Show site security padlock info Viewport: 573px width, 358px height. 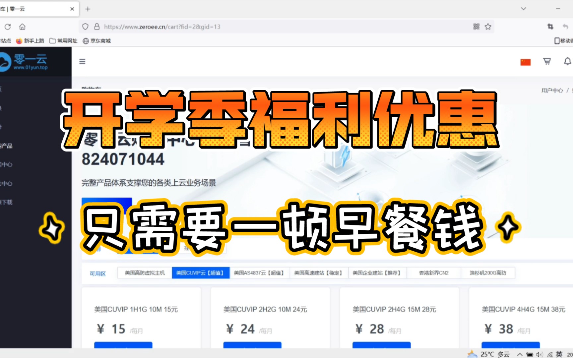97,27
